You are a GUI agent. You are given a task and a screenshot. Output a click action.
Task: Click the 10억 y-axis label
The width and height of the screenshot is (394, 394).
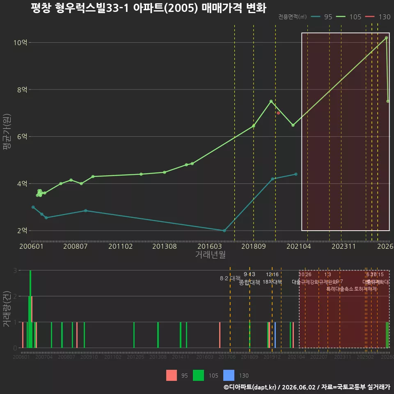tap(20, 42)
